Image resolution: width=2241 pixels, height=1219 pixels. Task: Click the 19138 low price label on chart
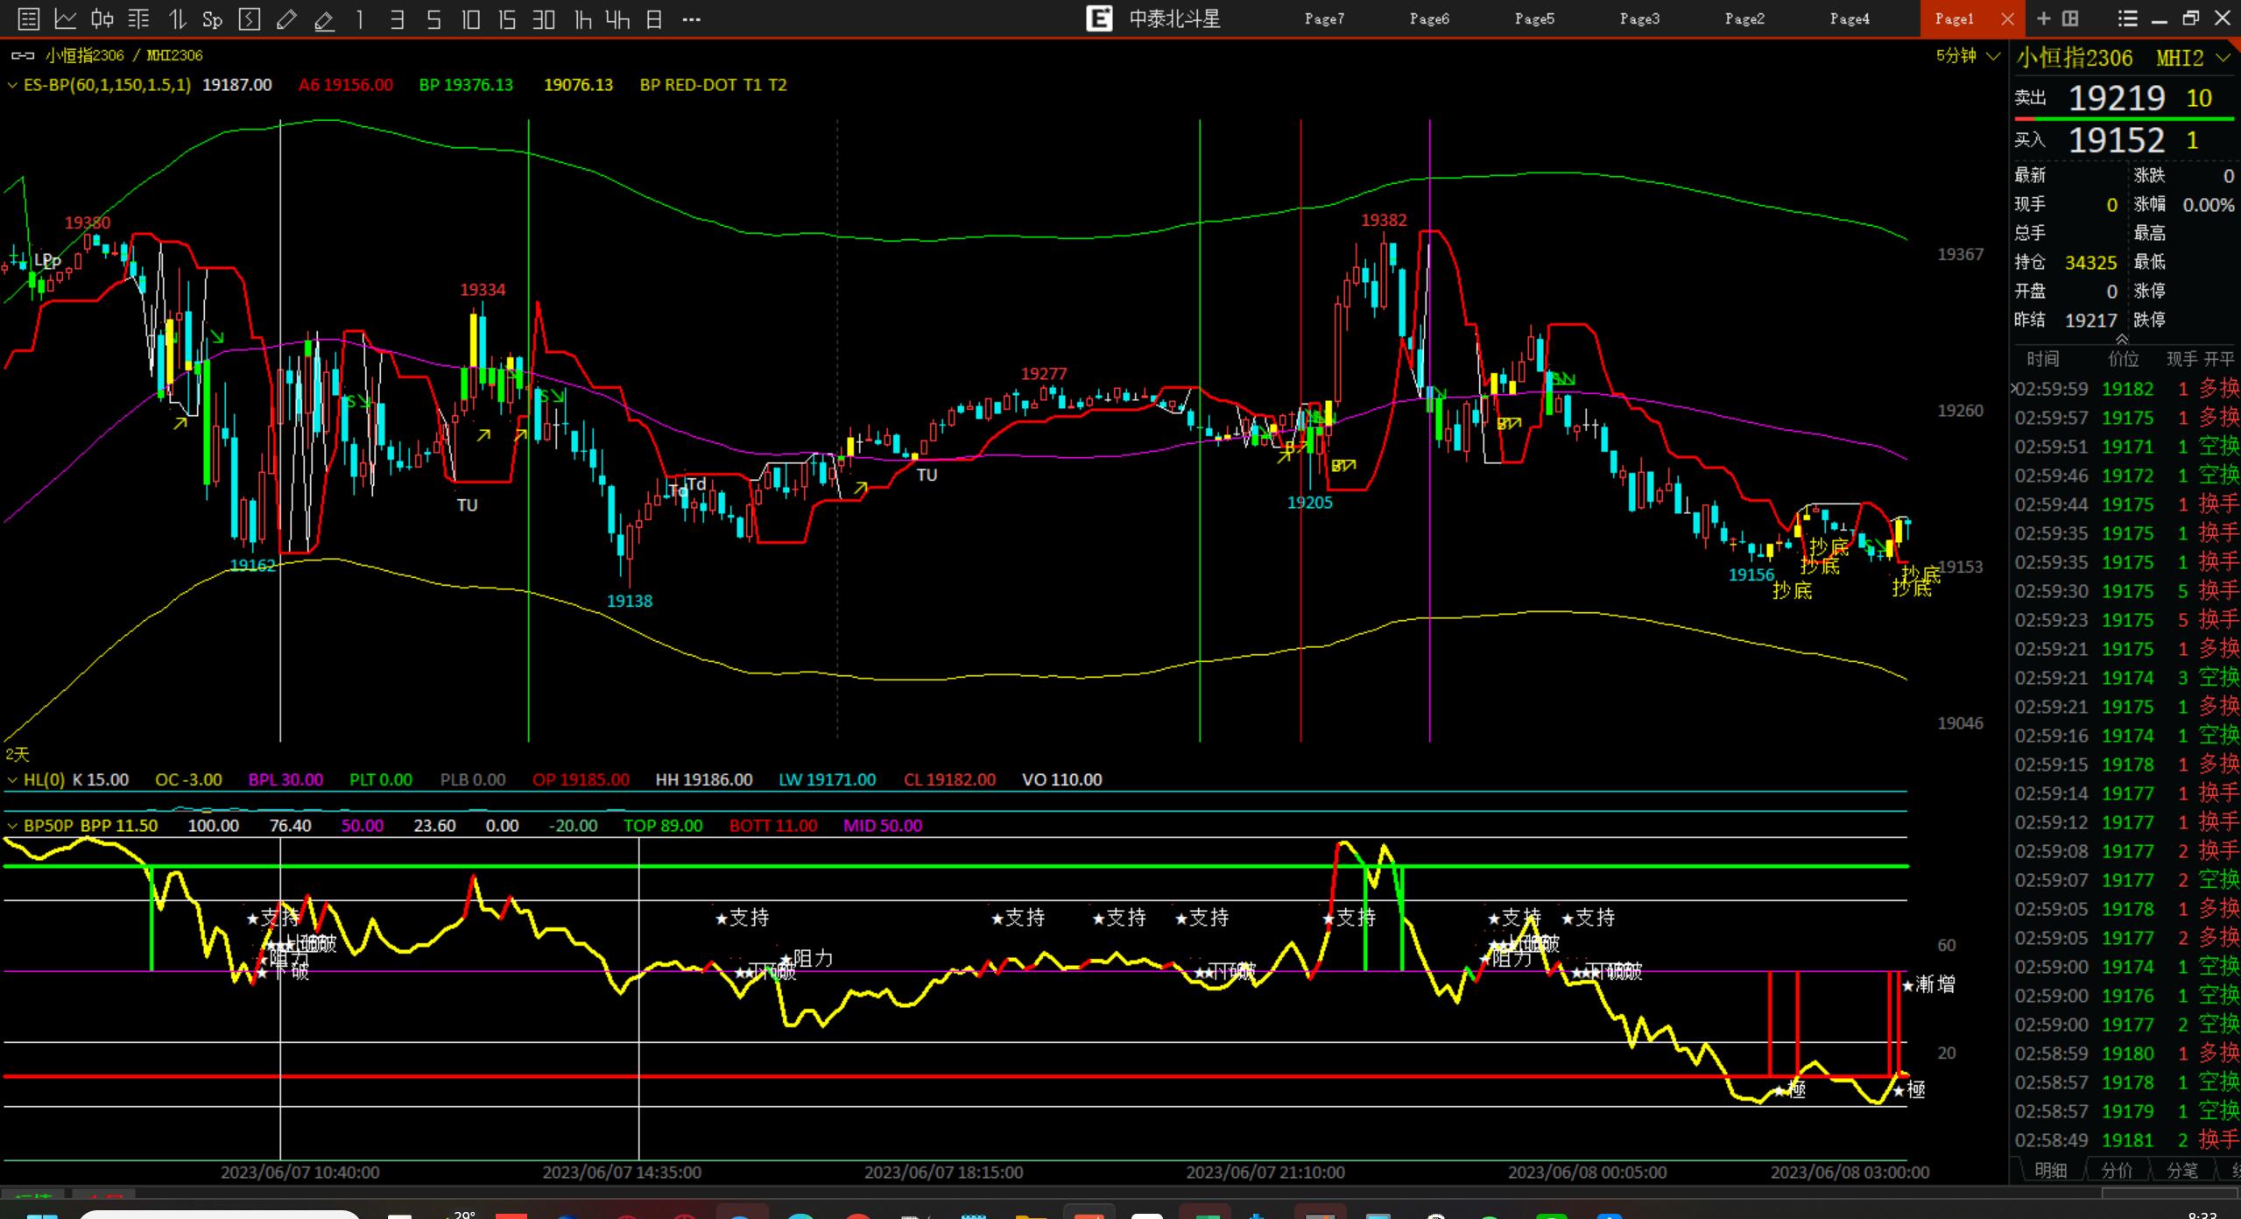pyautogui.click(x=629, y=601)
